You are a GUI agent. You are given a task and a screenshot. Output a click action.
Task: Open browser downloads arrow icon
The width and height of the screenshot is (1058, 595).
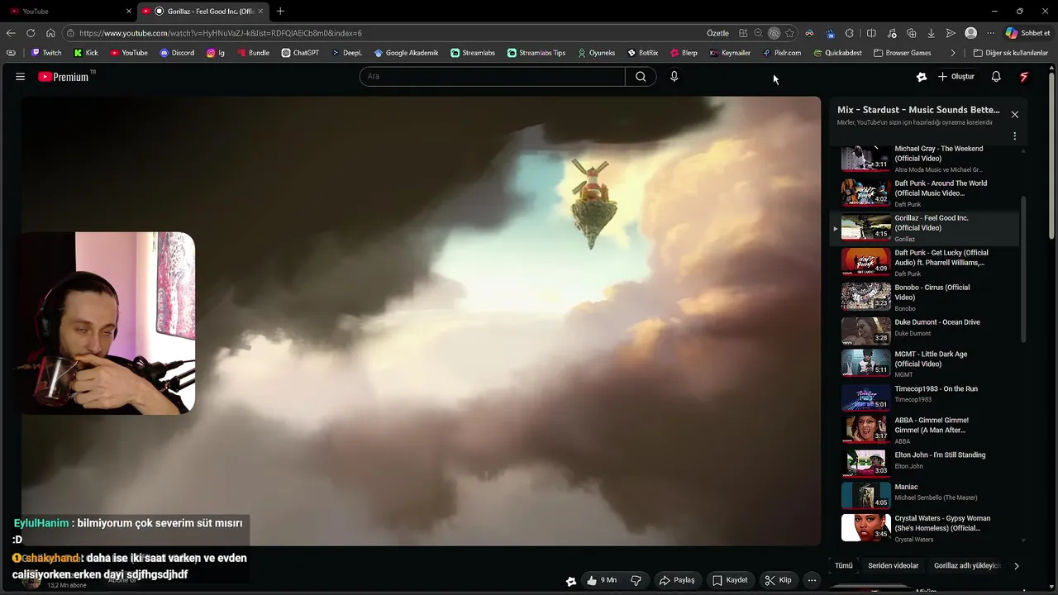[x=932, y=33]
